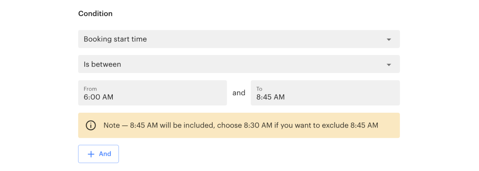Click the arrow beside Booking start time
This screenshot has width=479, height=171.
pos(389,39)
